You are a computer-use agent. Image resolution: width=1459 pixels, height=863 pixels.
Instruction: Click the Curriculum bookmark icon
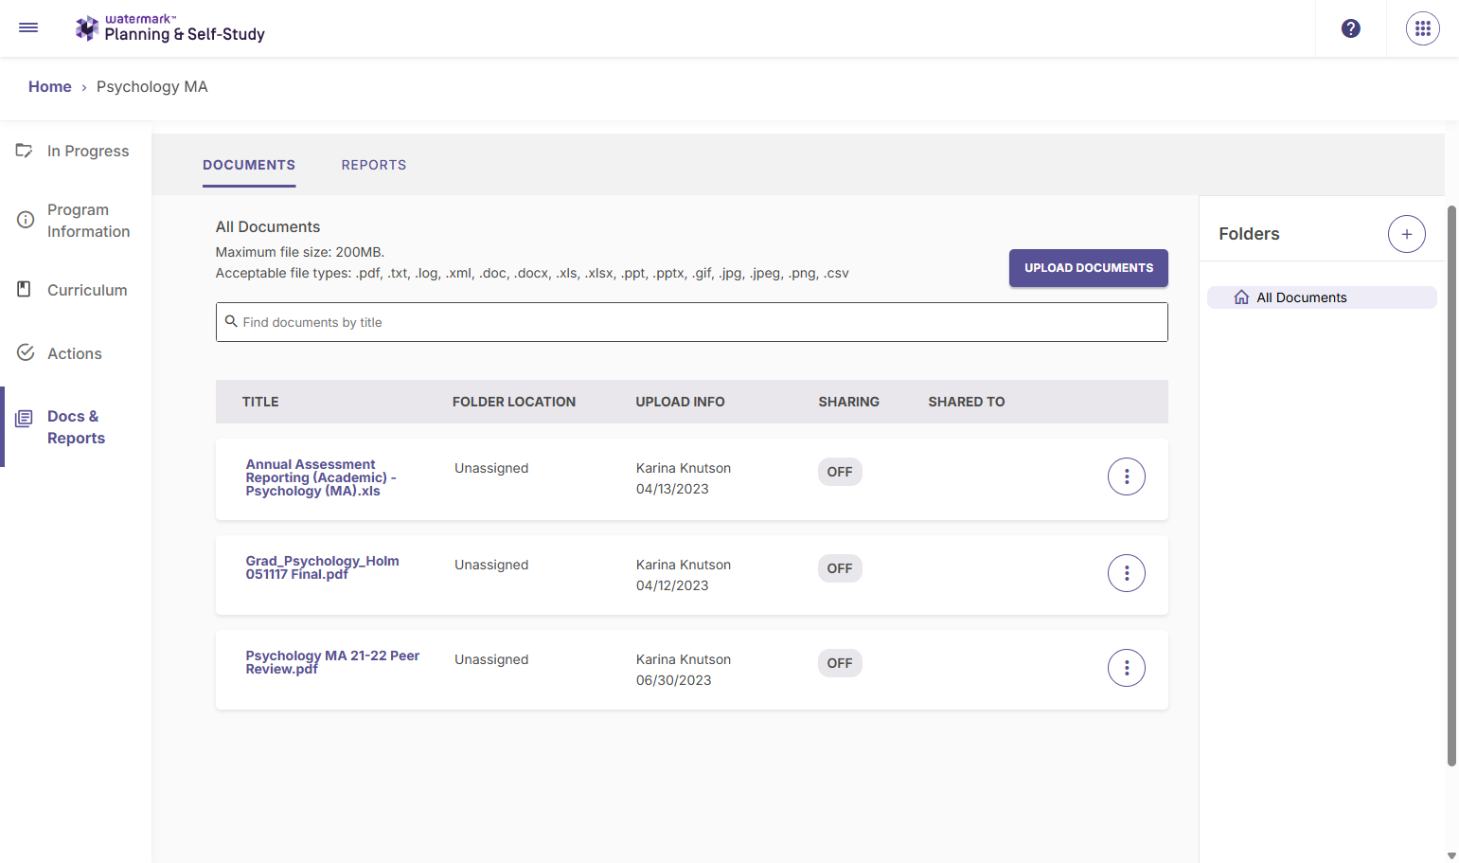(x=25, y=289)
